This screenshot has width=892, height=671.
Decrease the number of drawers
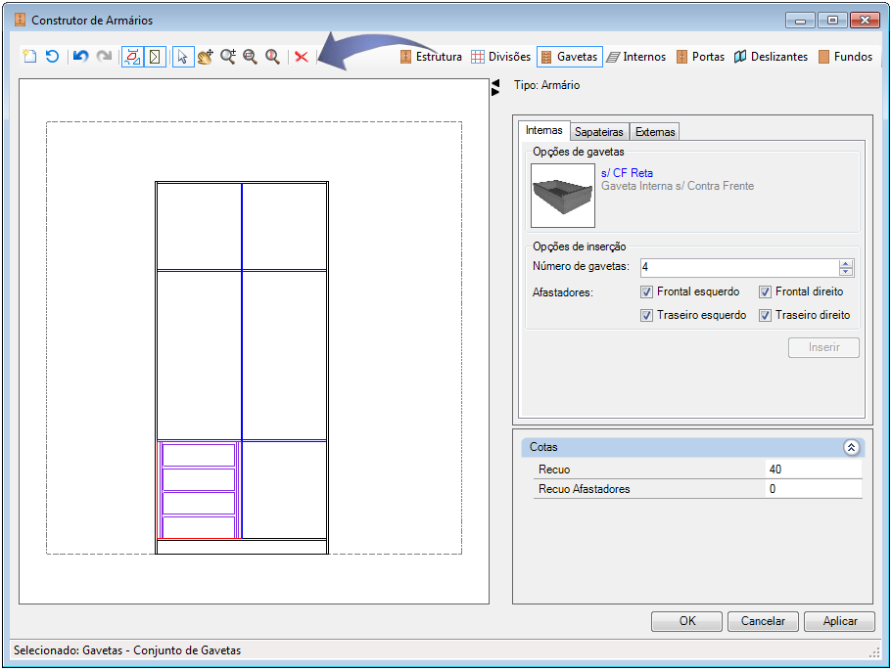click(846, 272)
